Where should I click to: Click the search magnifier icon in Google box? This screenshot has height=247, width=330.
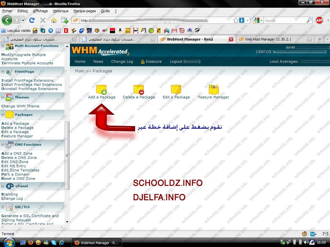coord(309,20)
